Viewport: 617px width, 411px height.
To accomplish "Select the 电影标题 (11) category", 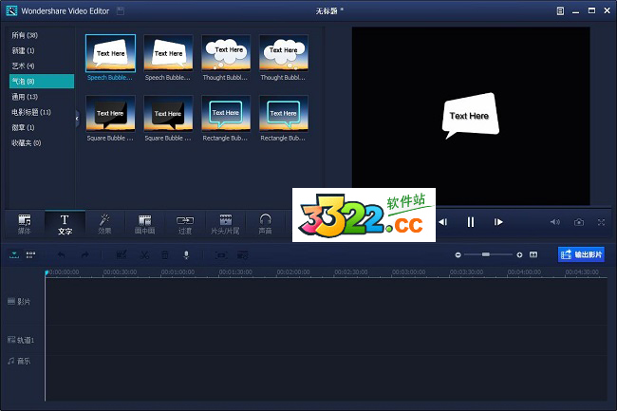I will point(31,112).
